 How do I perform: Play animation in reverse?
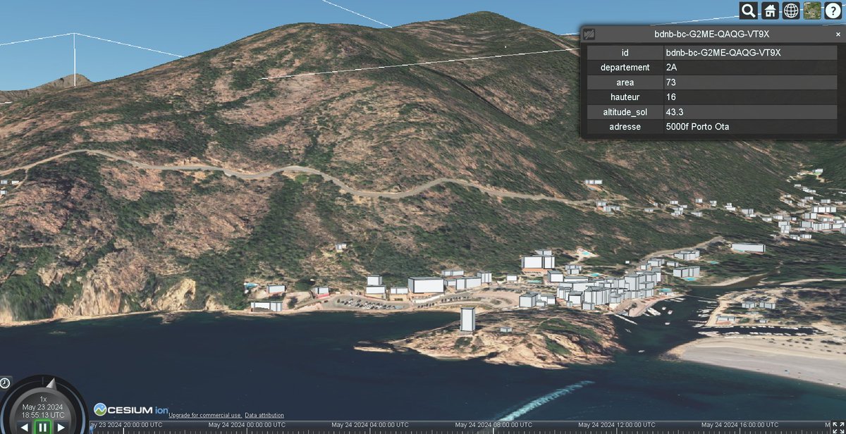click(x=25, y=427)
